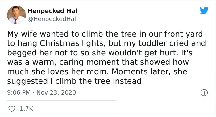Open the @HenpeckedHal handle link
The image size is (216, 117).
pyautogui.click(x=52, y=19)
